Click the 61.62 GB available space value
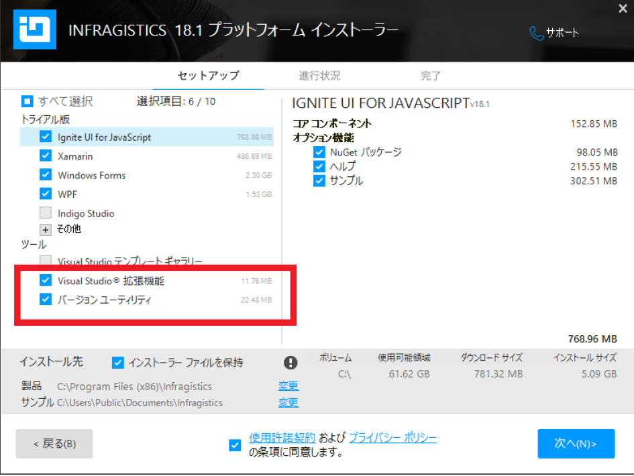The image size is (634, 476). tap(409, 374)
